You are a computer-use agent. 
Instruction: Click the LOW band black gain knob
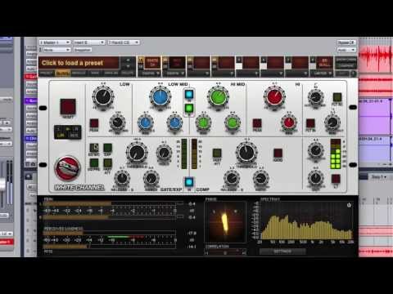pyautogui.click(x=103, y=96)
